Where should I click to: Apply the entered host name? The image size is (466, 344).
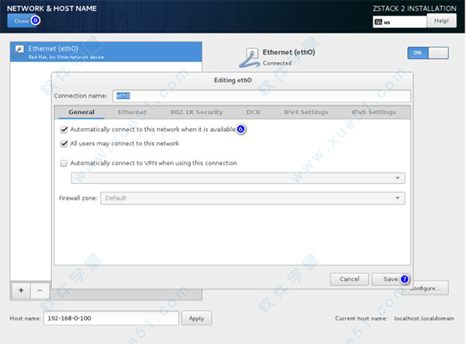(x=196, y=318)
